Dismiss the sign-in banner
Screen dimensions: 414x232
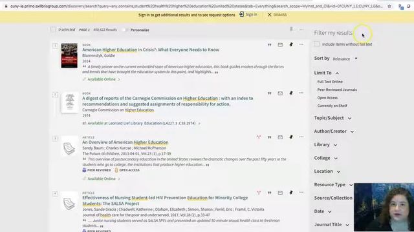(x=277, y=15)
